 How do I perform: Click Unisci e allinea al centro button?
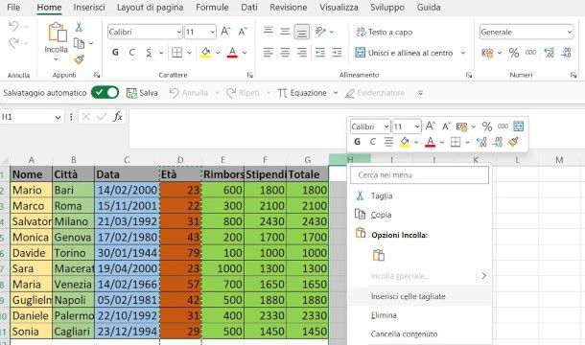[404, 53]
